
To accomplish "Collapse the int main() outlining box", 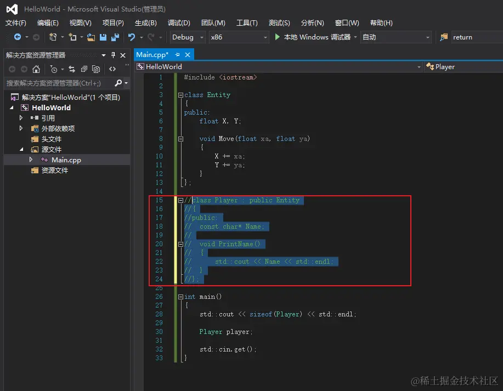I will click(180, 297).
